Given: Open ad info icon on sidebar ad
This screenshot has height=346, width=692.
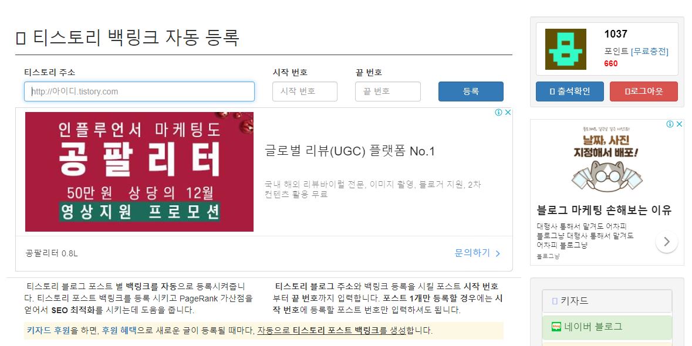Looking at the screenshot, I should (x=670, y=124).
